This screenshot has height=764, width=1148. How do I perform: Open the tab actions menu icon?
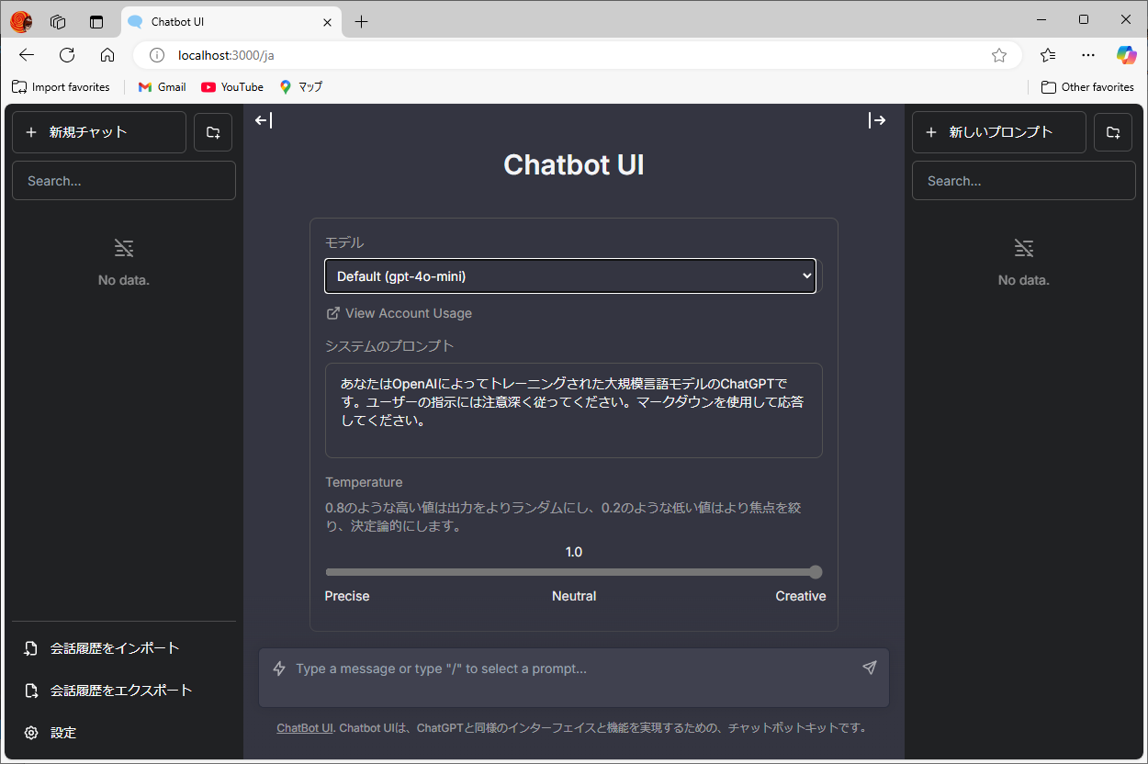tap(96, 21)
